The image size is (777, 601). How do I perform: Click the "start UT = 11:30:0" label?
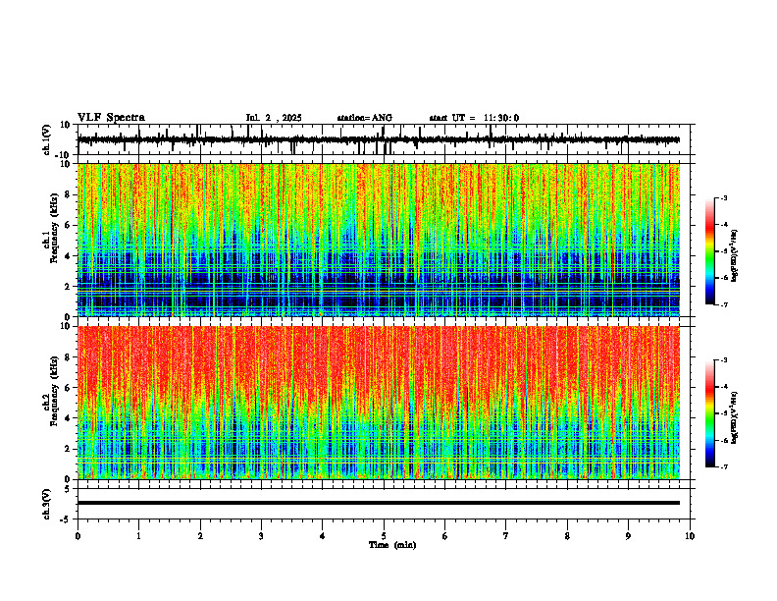pos(474,118)
